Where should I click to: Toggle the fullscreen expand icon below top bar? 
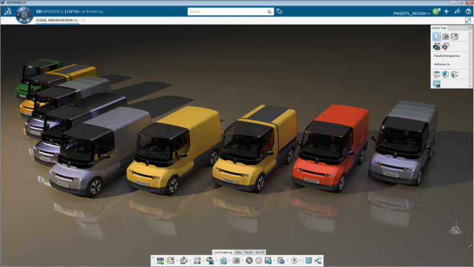(x=468, y=20)
